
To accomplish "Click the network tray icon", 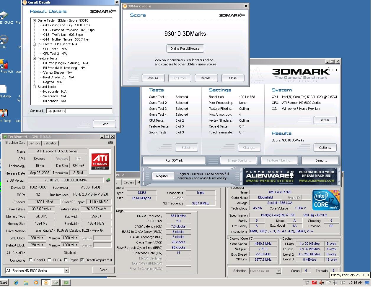I will [x=335, y=283].
